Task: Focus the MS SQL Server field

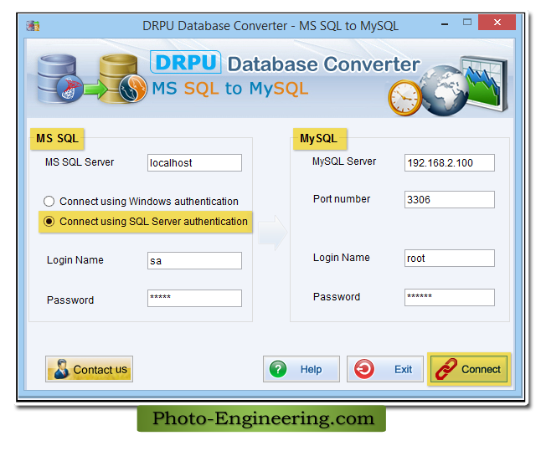Action: point(194,163)
